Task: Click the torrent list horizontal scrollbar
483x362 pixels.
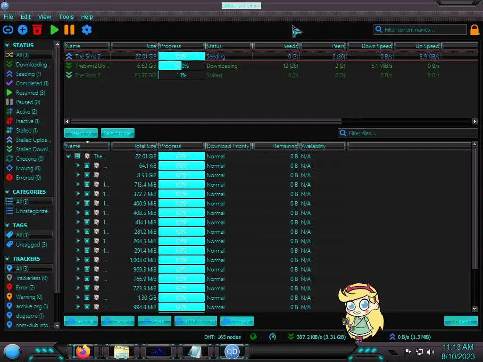Action: 206,121
